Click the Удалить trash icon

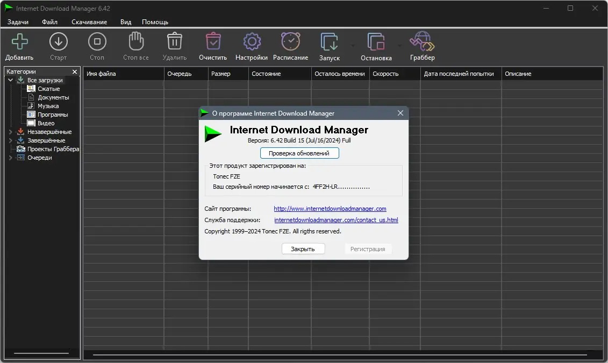click(175, 41)
